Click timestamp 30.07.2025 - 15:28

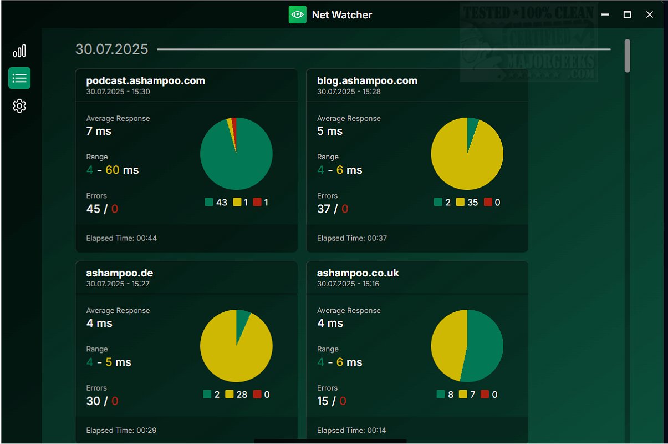[x=349, y=92]
